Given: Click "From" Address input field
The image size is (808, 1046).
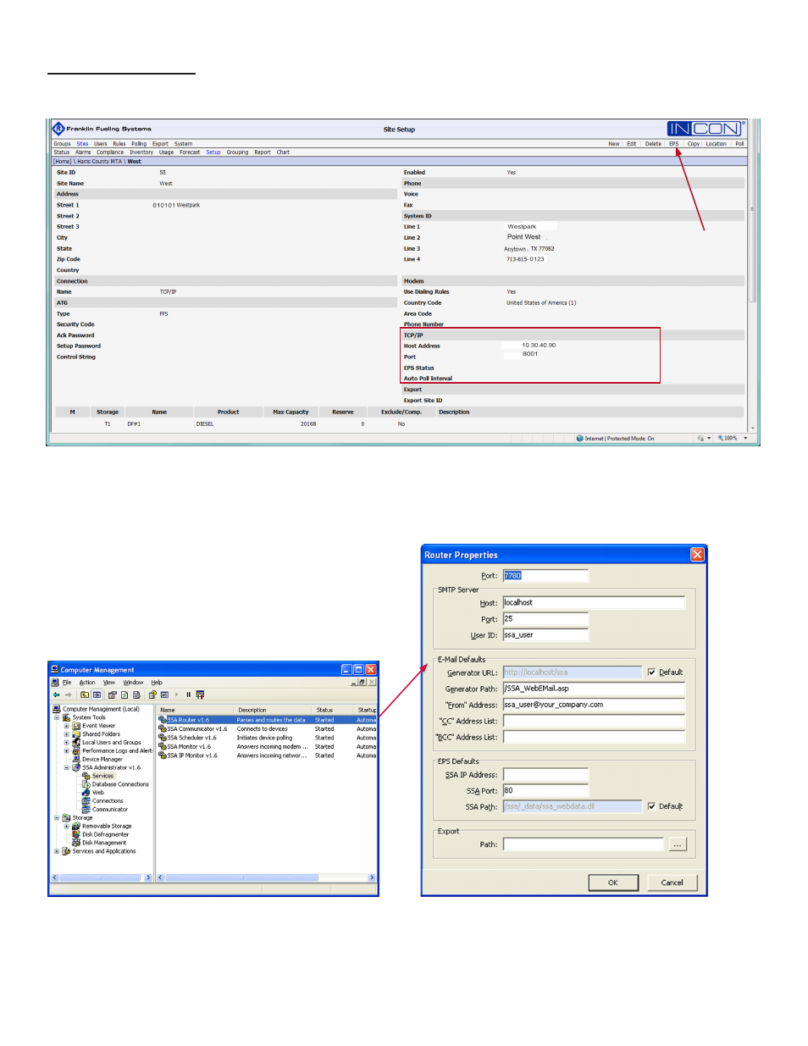Looking at the screenshot, I should tap(594, 705).
